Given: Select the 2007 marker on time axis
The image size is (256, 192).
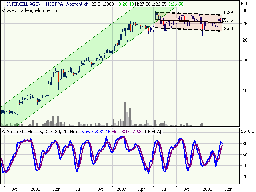Looking at the screenshot, I should pyautogui.click(x=121, y=188).
